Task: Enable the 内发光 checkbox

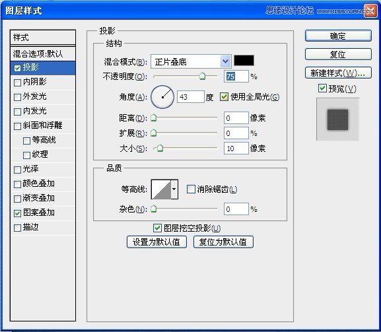Action: click(x=17, y=112)
